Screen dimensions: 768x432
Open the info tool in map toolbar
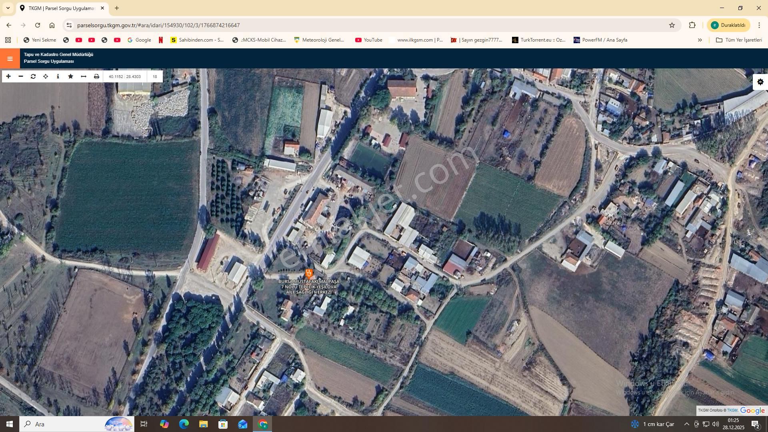tap(58, 76)
